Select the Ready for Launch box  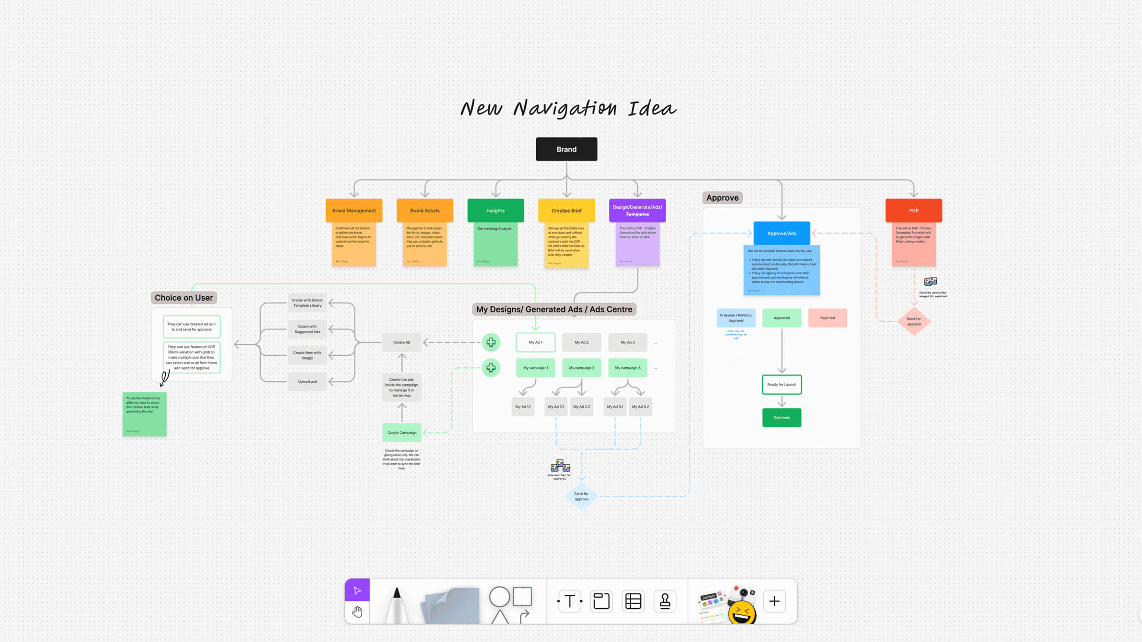(x=782, y=384)
